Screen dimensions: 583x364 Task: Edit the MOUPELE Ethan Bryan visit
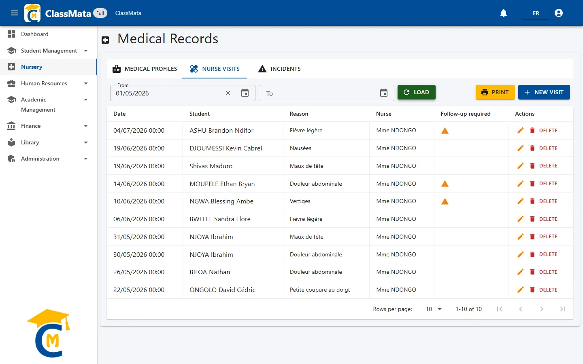(x=521, y=184)
